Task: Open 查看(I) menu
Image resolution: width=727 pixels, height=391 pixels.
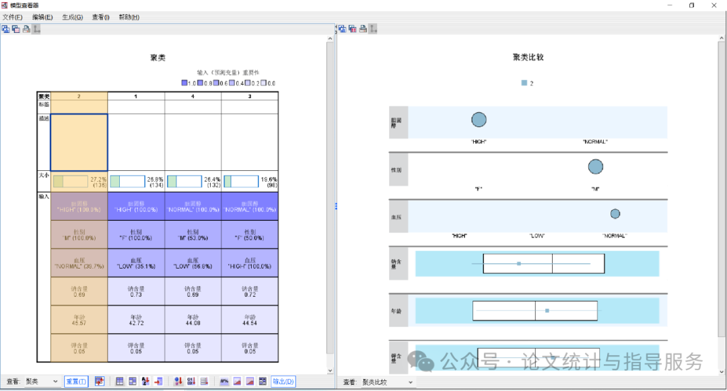Action: pos(100,17)
